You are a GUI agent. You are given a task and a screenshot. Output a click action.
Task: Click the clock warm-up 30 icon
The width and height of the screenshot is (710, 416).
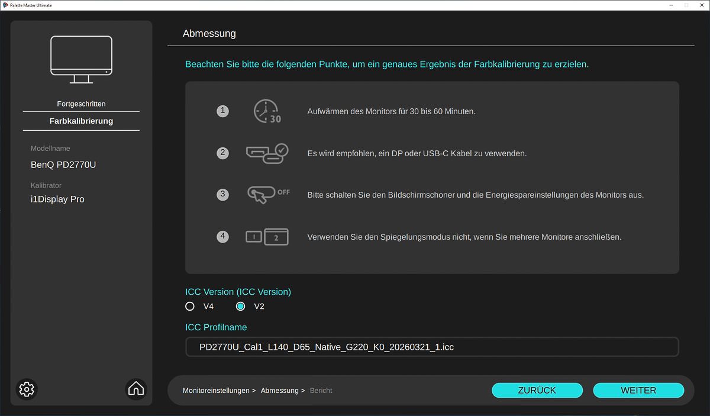266,111
